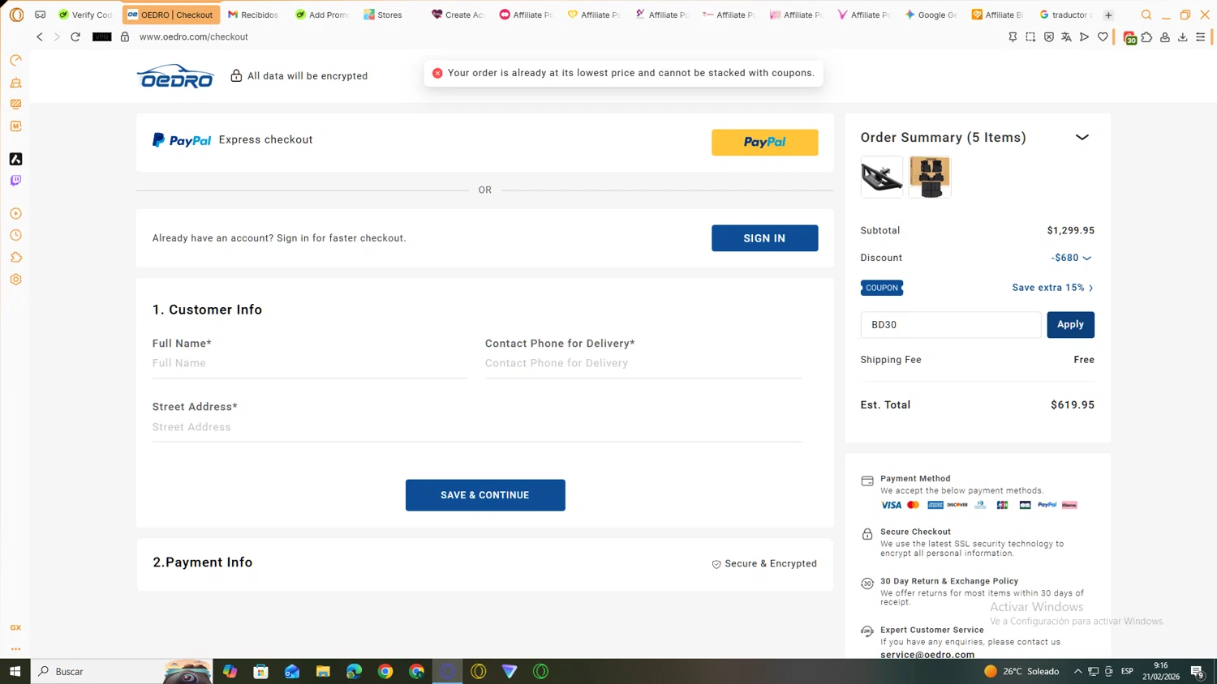This screenshot has height=684, width=1217.
Task: Show hidden system tray icons chevron
Action: click(1077, 671)
